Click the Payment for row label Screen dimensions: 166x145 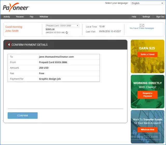(x=17, y=79)
